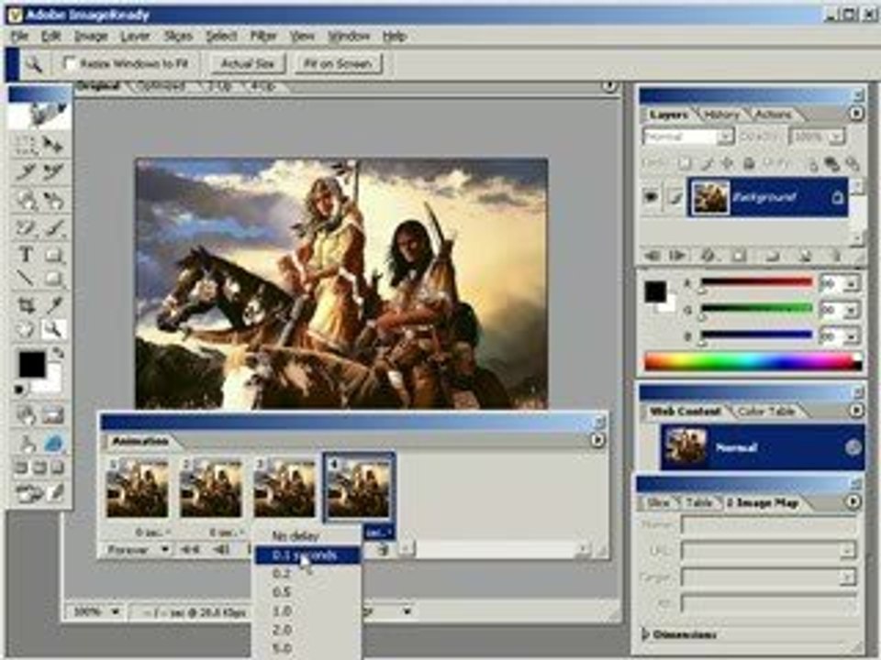Open the Window menu
The height and width of the screenshot is (660, 881).
[349, 37]
